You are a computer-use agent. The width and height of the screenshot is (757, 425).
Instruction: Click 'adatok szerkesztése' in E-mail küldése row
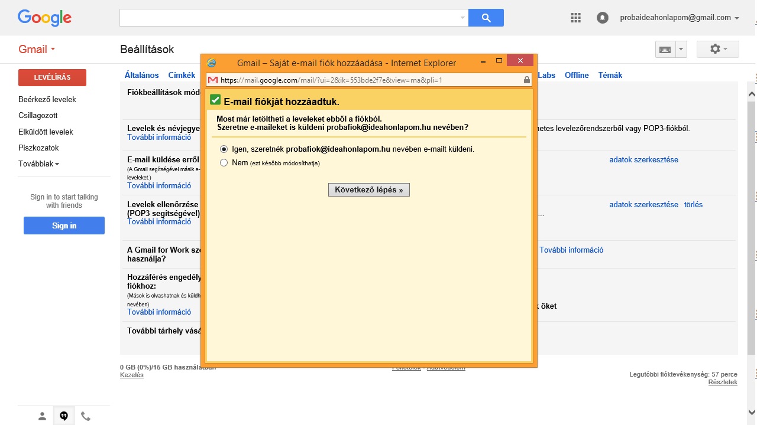pyautogui.click(x=643, y=159)
